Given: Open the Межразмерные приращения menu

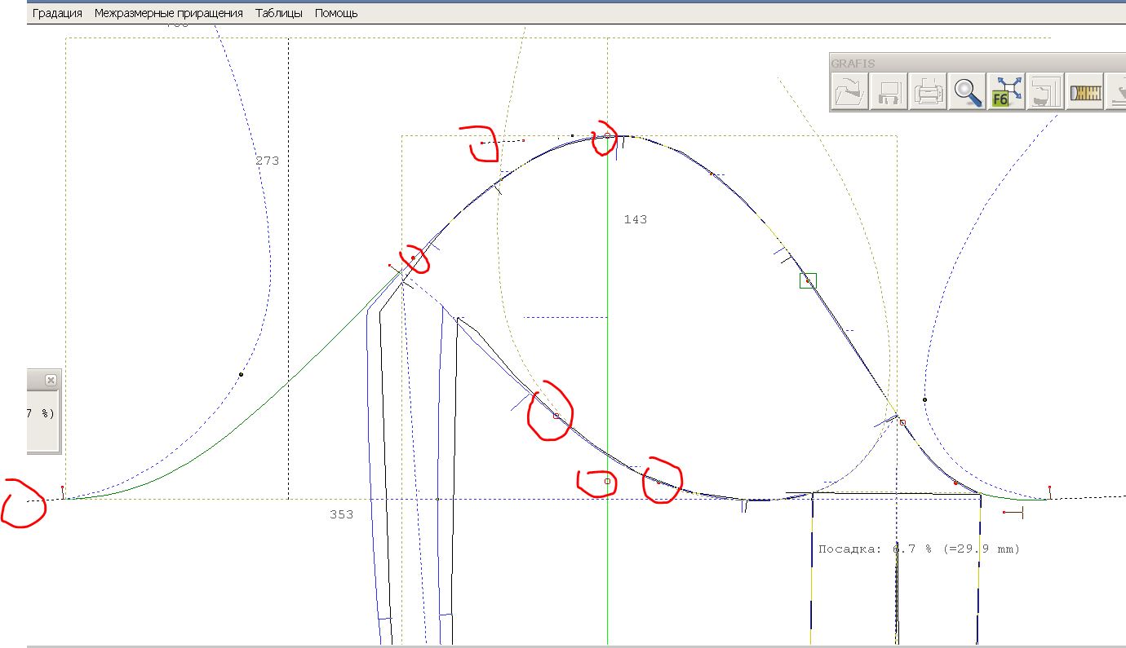Looking at the screenshot, I should 169,13.
